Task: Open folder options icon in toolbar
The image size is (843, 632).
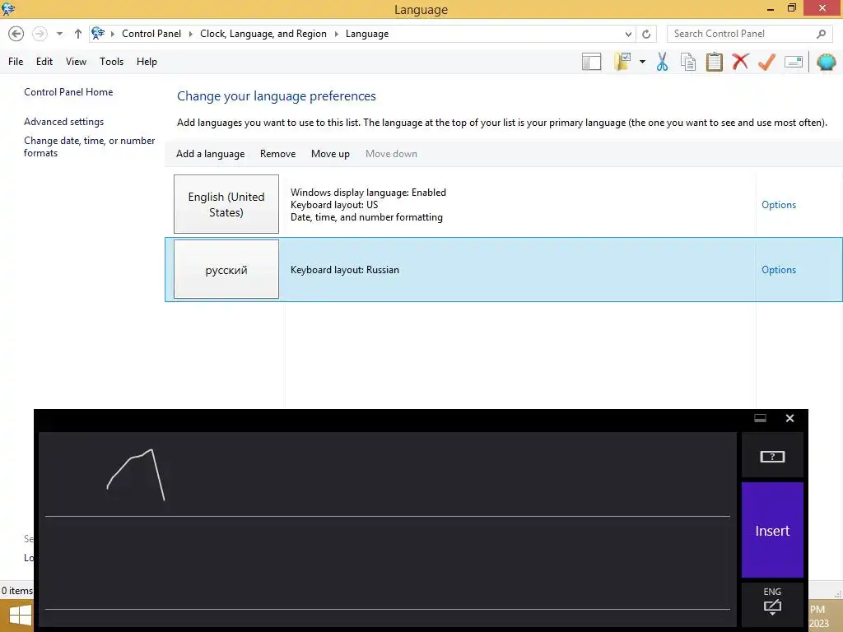Action: [x=622, y=62]
